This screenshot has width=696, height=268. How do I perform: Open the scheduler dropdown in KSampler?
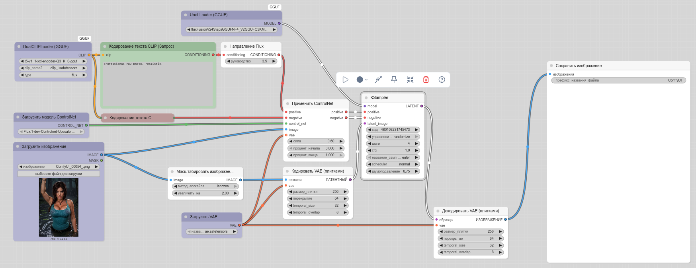pos(393,164)
